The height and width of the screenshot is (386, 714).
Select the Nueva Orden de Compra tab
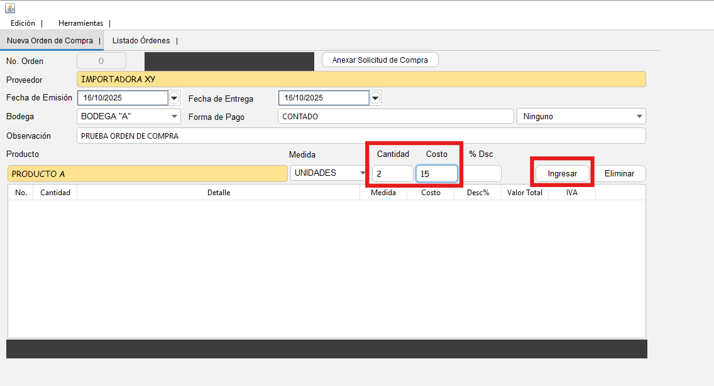pyautogui.click(x=50, y=41)
